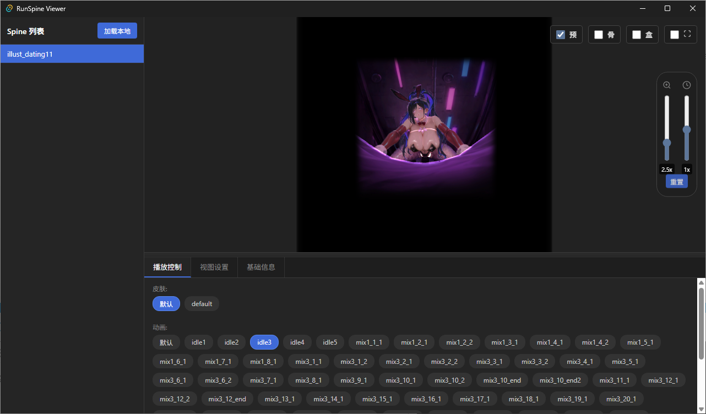Switch to the 播放控制 tab
The image size is (706, 414).
(x=167, y=267)
